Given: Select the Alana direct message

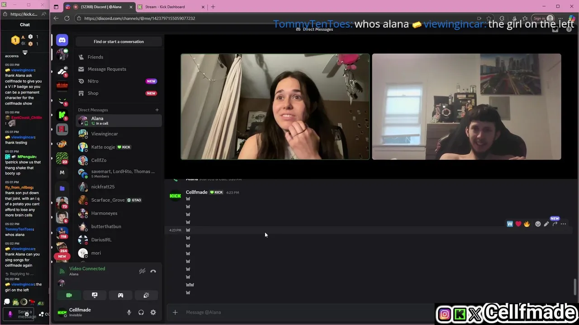Looking at the screenshot, I should [x=119, y=121].
